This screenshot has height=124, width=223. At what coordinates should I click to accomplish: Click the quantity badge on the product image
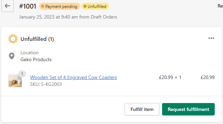pyautogui.click(x=22, y=74)
